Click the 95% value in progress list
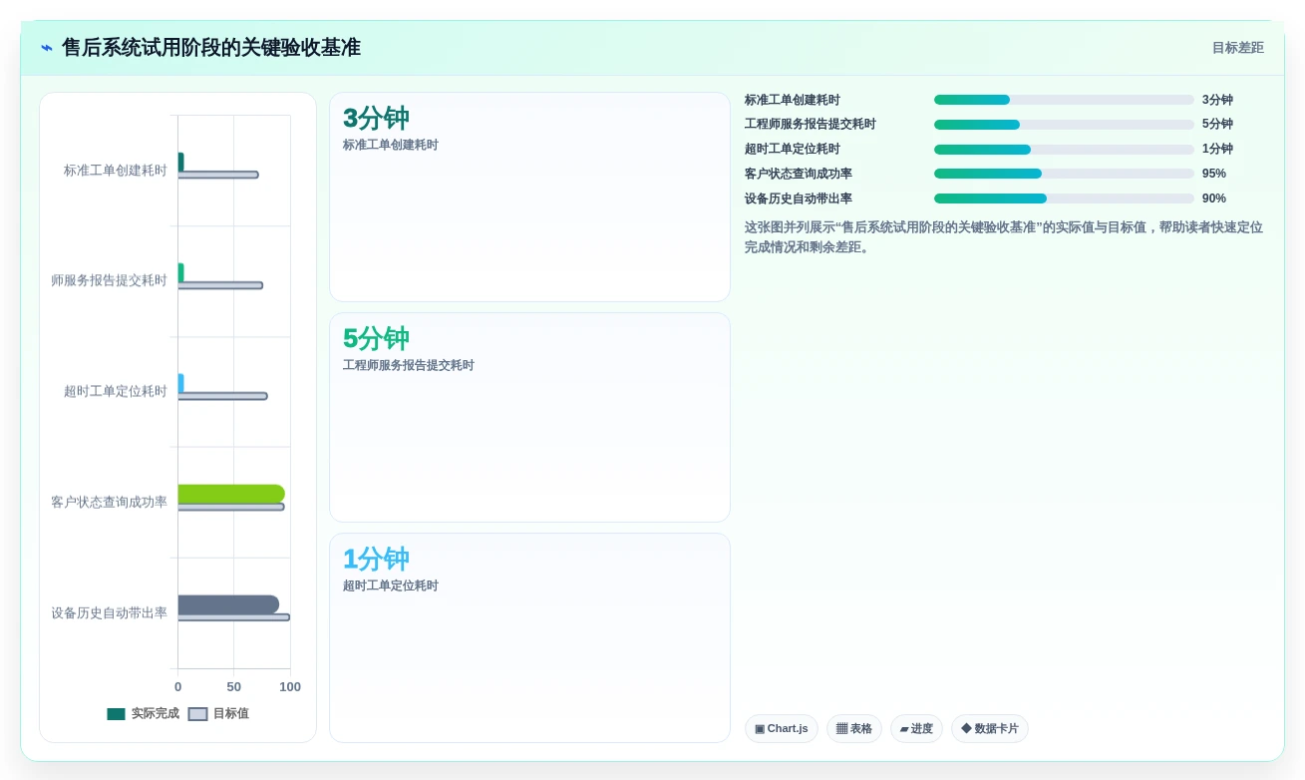The width and height of the screenshot is (1305, 780). pos(1214,174)
